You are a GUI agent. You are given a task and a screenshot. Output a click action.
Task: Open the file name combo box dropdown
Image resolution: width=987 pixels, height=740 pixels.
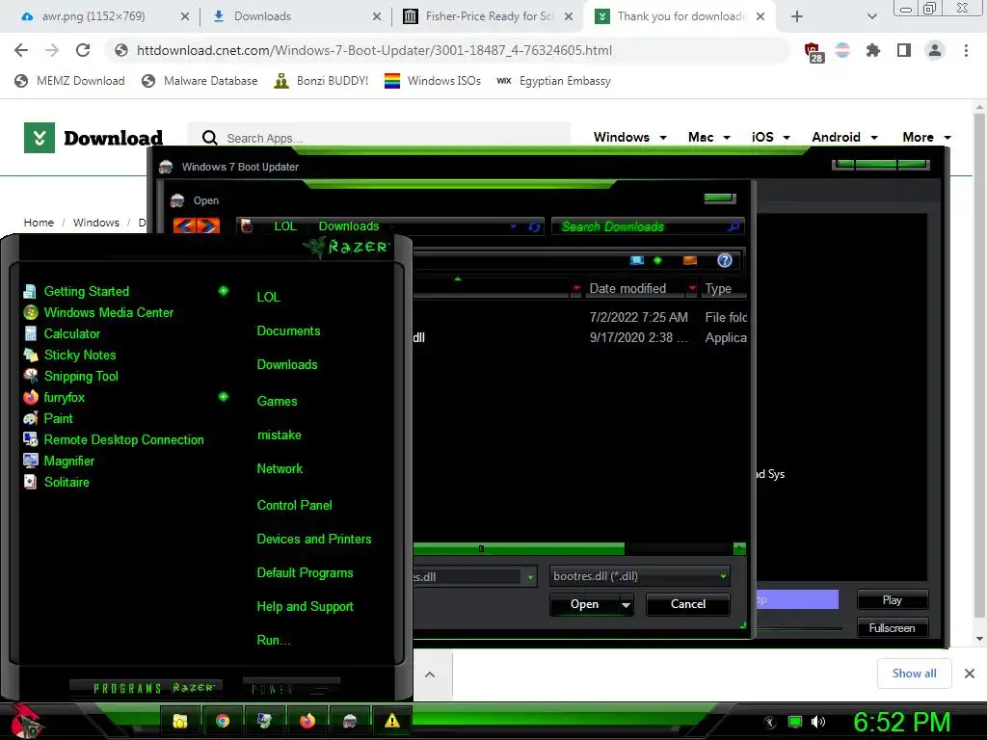coord(530,576)
